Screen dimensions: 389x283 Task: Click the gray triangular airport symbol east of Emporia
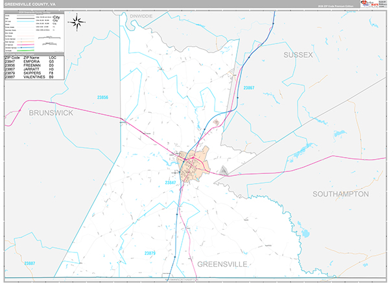click(x=224, y=171)
